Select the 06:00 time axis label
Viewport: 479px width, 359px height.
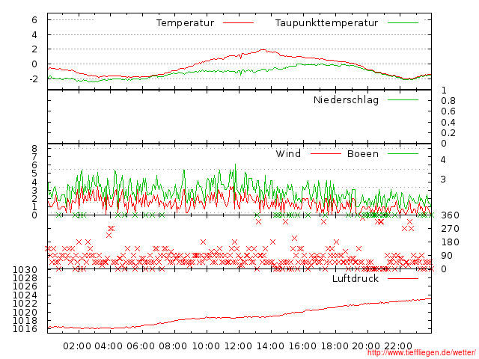141,346
